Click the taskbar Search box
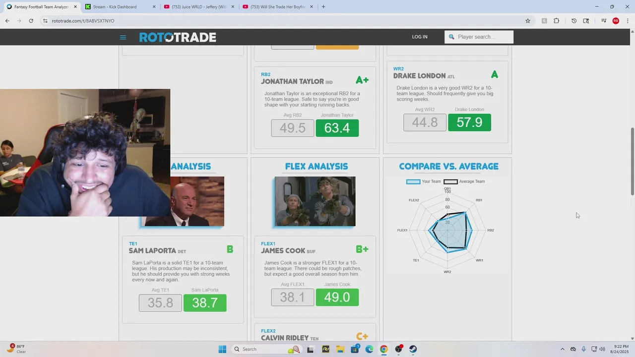The image size is (635, 357). click(267, 349)
